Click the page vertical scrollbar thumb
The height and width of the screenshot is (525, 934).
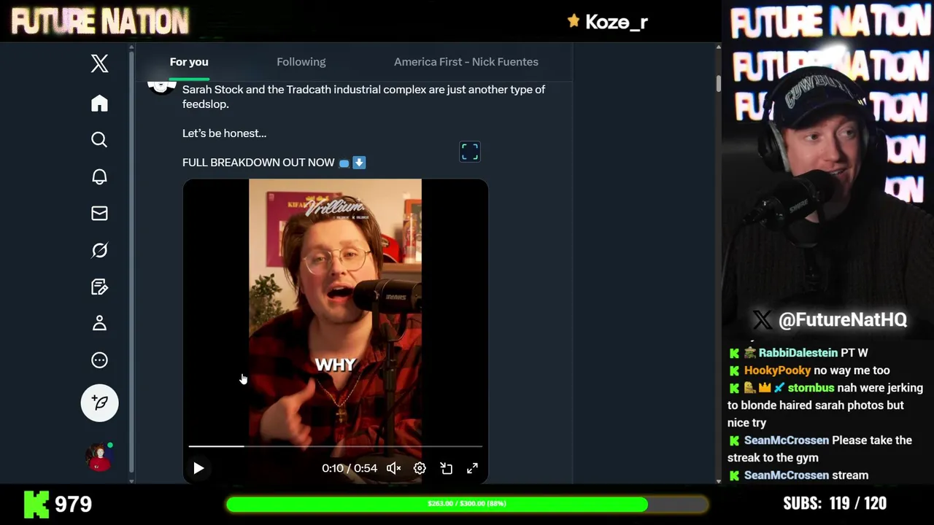tap(718, 83)
